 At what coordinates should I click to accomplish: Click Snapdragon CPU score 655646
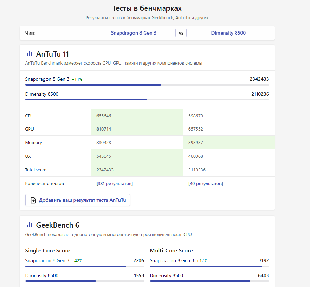104,116
